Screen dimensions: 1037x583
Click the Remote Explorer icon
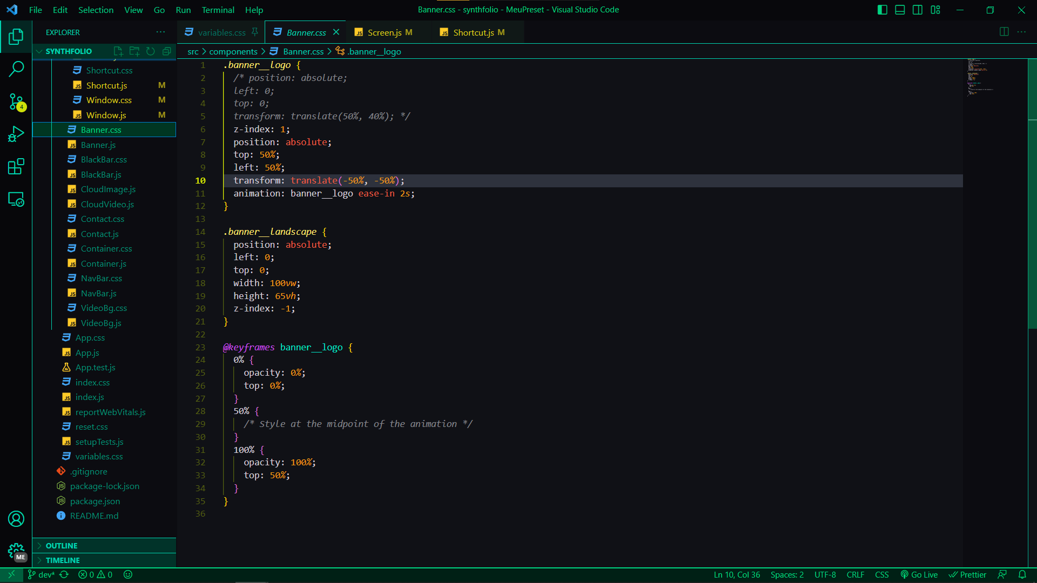tap(16, 199)
